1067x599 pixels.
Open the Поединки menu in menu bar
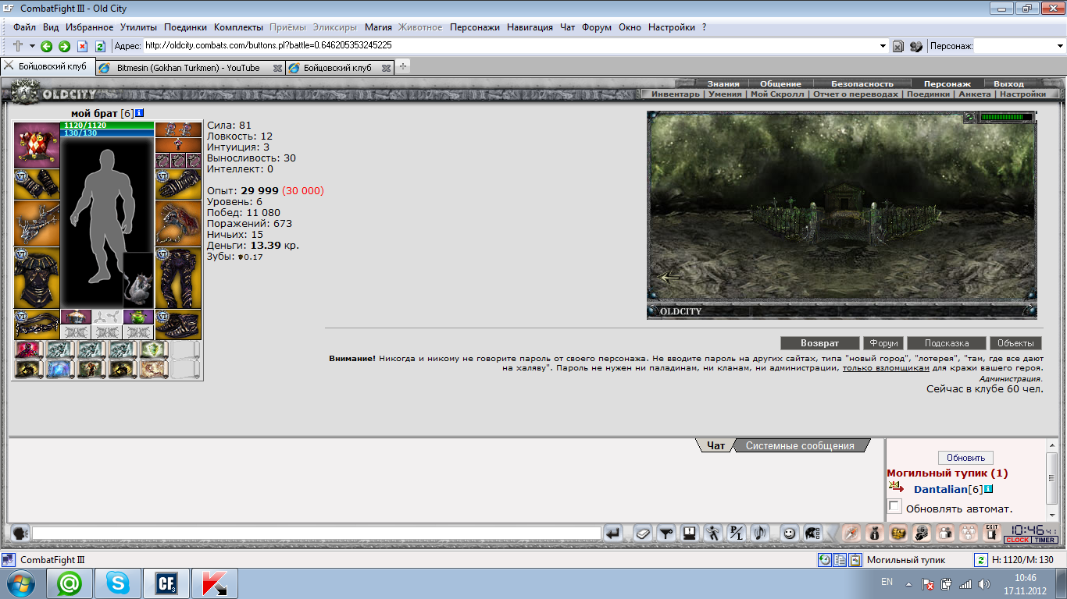pyautogui.click(x=186, y=27)
